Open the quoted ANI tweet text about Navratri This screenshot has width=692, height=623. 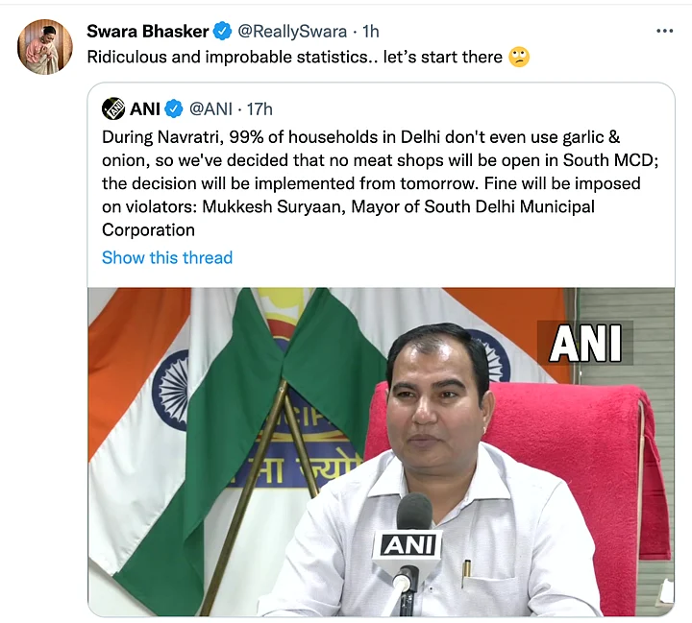(380, 183)
